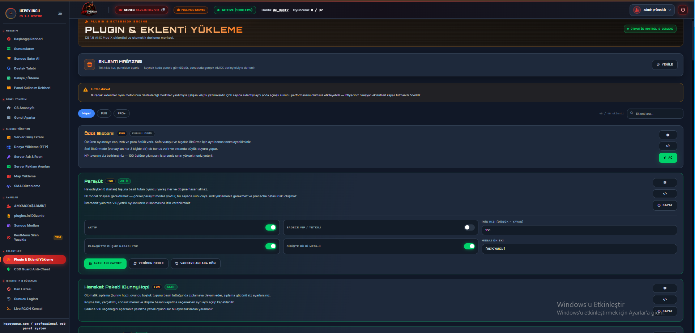Toggle Paraşüt AKTİF switch

pos(270,227)
